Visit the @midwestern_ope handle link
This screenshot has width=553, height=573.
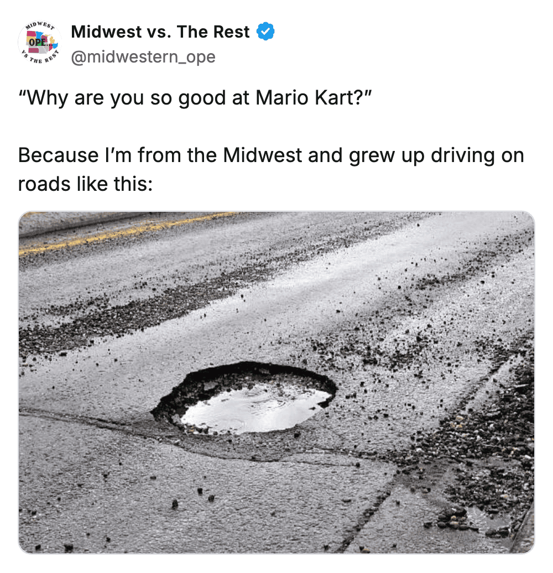(143, 56)
